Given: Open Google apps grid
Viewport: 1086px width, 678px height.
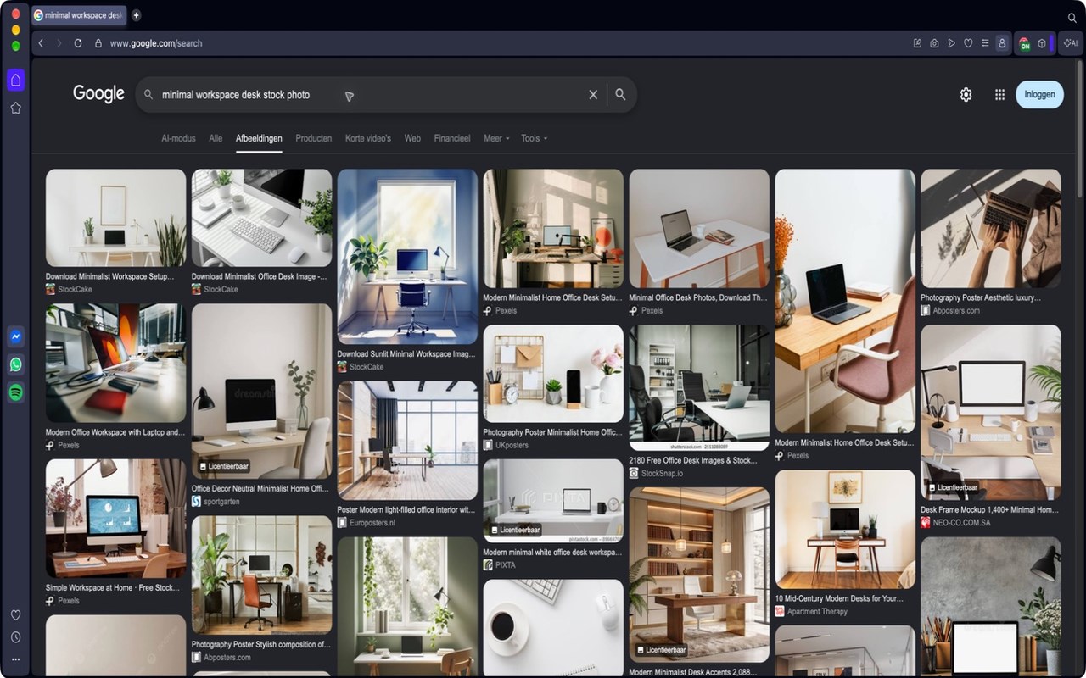Looking at the screenshot, I should pyautogui.click(x=999, y=95).
